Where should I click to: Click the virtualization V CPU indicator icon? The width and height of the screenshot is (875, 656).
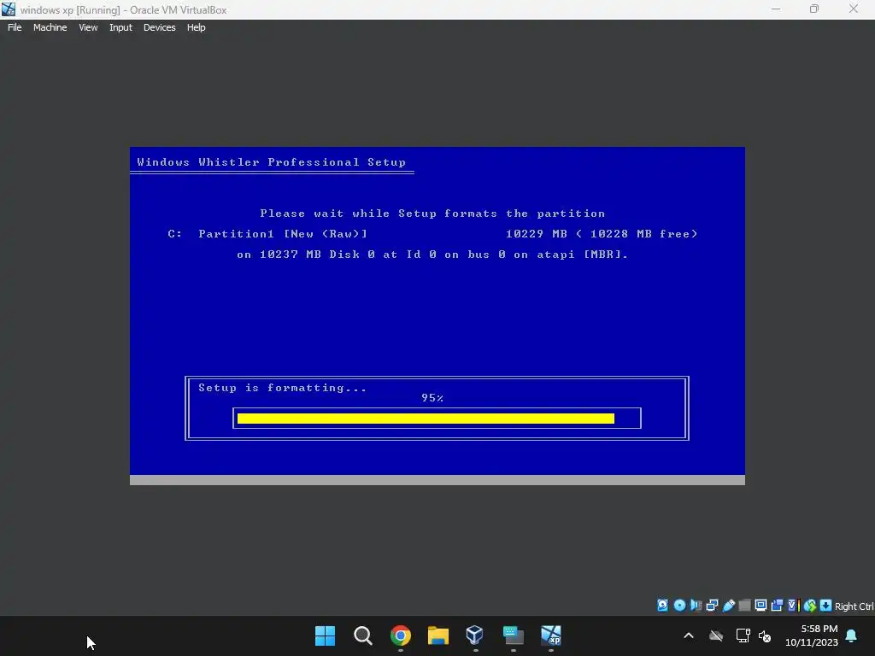click(x=793, y=606)
